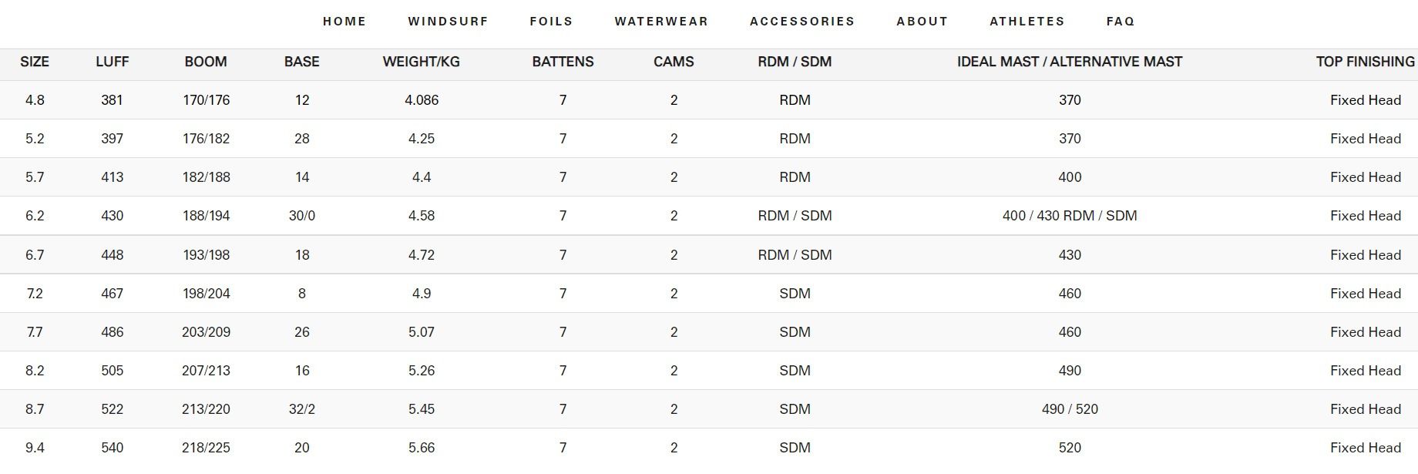
Task: Select the 4.086 weight cell
Action: (422, 100)
